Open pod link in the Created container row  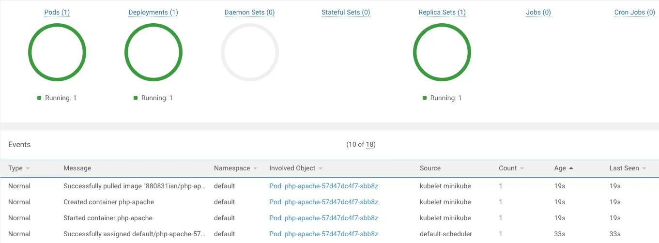point(323,202)
